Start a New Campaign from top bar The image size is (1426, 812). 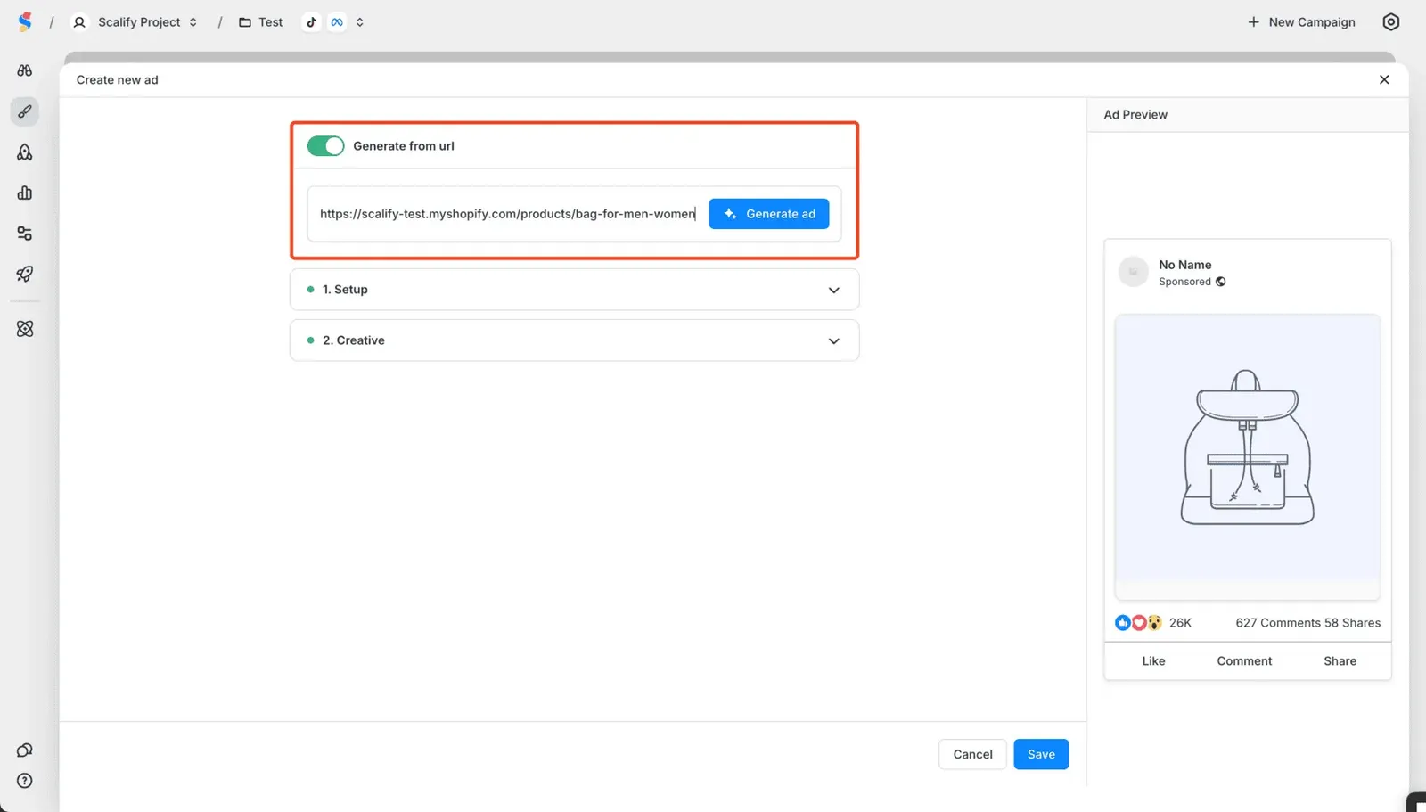(x=1301, y=22)
